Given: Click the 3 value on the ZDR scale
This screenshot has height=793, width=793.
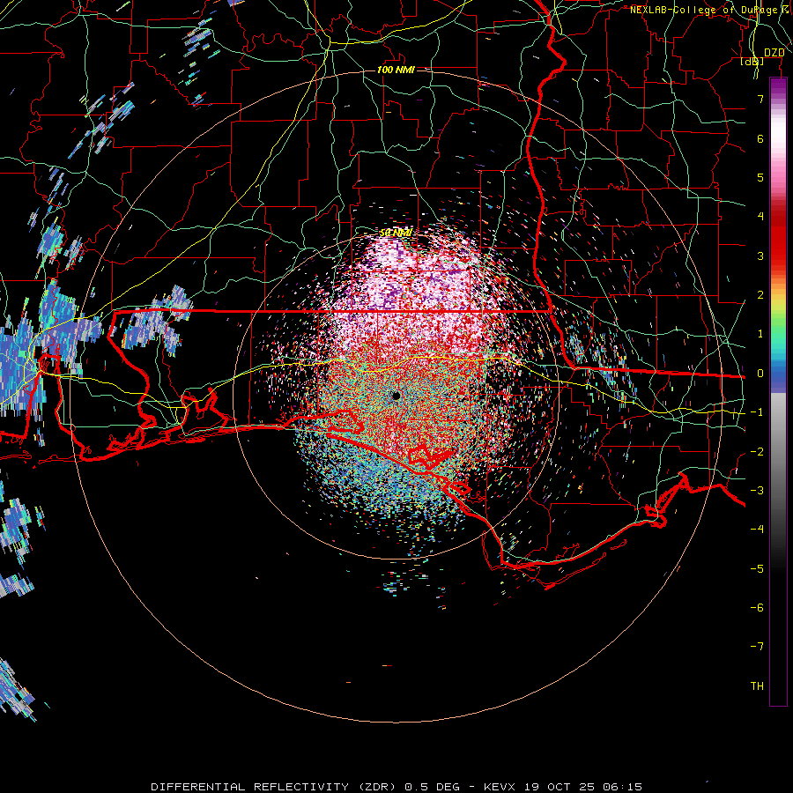Looking at the screenshot, I should [760, 256].
